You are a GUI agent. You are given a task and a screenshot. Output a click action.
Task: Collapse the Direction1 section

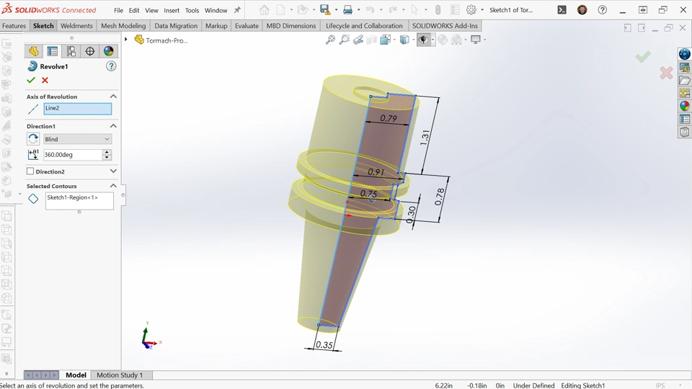(x=113, y=125)
